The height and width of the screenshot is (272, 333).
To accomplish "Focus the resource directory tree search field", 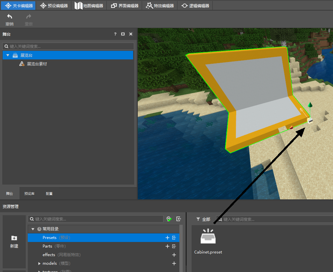I will pyautogui.click(x=95, y=219).
